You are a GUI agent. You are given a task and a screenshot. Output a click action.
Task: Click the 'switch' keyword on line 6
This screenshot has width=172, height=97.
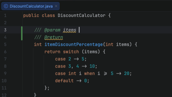[x=71, y=52]
